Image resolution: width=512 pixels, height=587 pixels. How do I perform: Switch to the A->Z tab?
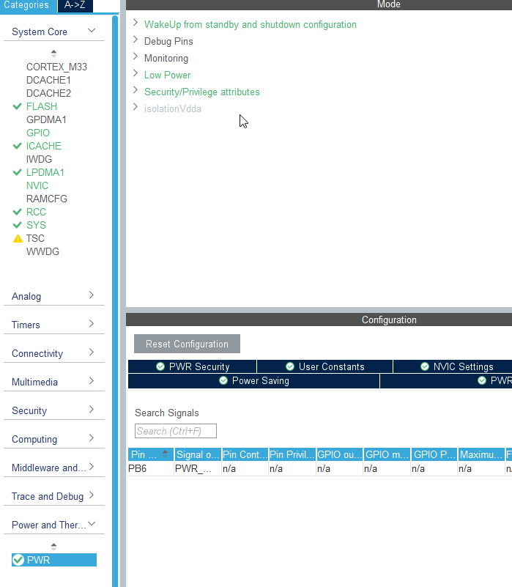click(75, 6)
